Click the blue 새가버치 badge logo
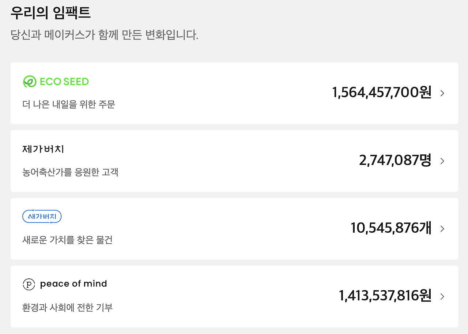Screen dimensions: 468x334 (x=42, y=217)
